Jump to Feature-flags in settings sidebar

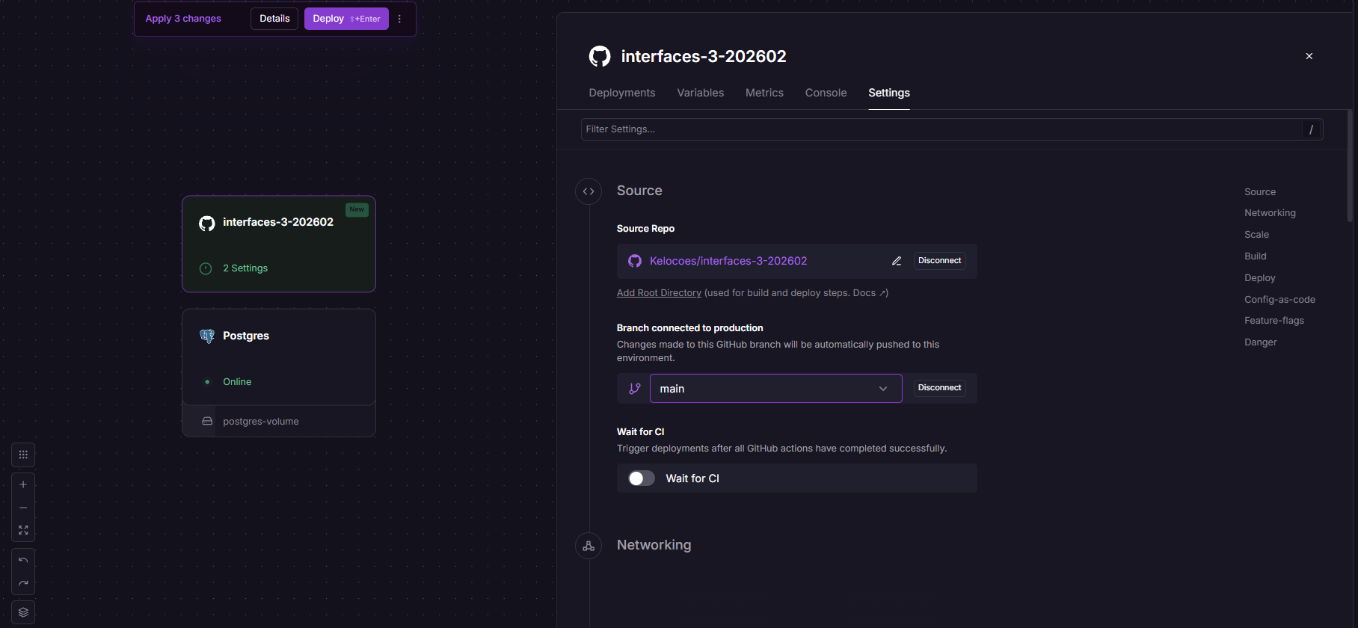[1274, 321]
